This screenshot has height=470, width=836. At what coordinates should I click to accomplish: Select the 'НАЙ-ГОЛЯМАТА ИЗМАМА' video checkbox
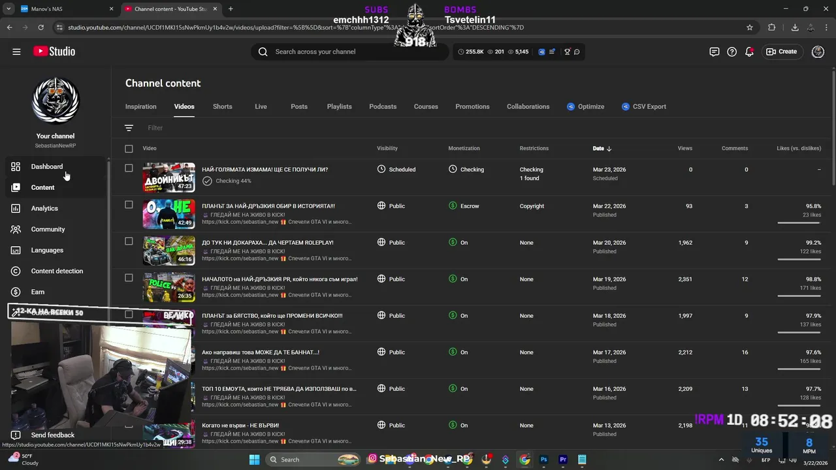(129, 168)
